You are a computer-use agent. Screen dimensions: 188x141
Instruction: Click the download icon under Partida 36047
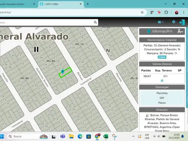(162, 80)
